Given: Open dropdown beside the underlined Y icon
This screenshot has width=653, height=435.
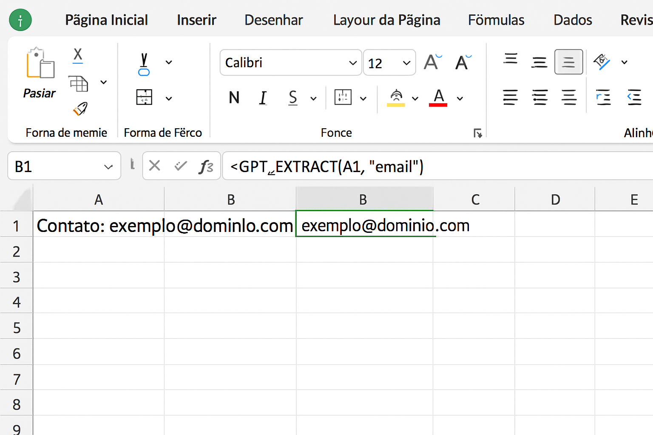Looking at the screenshot, I should click(169, 62).
